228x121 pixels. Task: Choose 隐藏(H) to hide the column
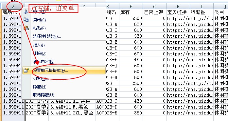pyautogui.click(x=40, y=87)
